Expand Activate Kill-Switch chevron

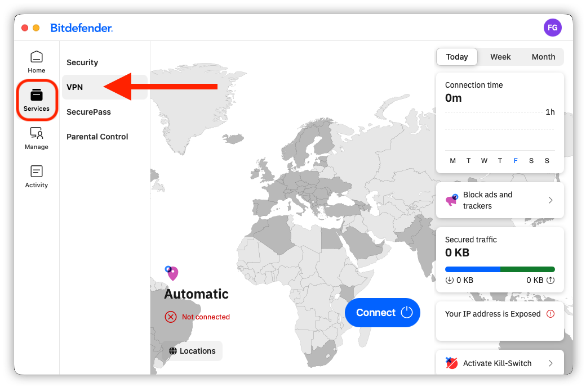(x=551, y=363)
